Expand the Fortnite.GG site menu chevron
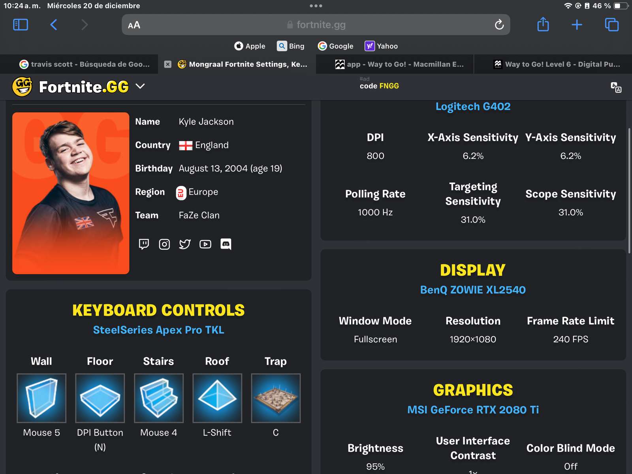The image size is (632, 474). (140, 86)
